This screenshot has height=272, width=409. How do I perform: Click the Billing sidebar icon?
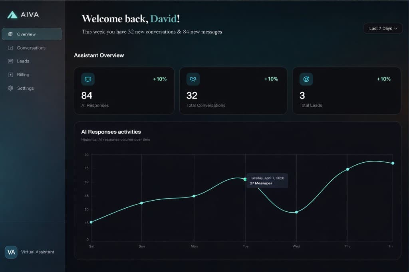tap(10, 74)
